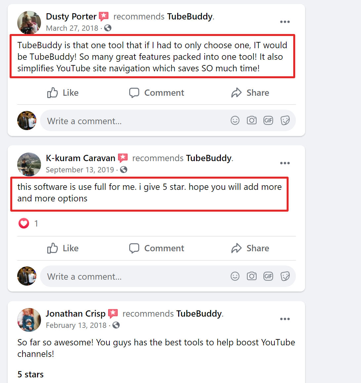
Task: View heart reaction on K-kuram's post
Action: tap(24, 224)
